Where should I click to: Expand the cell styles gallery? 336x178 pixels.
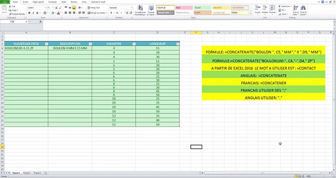[251, 14]
